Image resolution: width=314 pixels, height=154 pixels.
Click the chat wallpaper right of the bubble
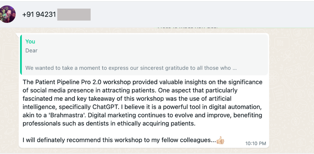(291, 92)
